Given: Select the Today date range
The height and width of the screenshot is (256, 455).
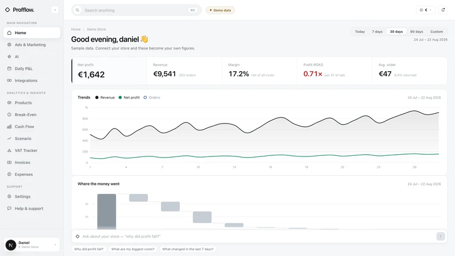Looking at the screenshot, I should coord(360,32).
